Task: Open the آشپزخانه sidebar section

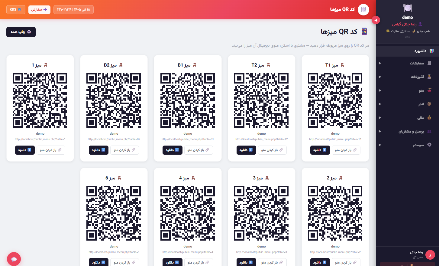Action: 407,77
